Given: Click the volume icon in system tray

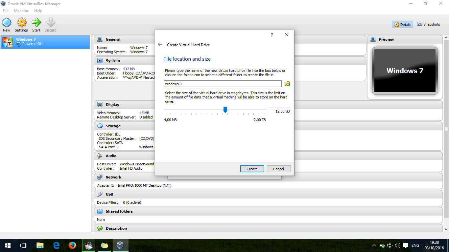Looking at the screenshot, I should coord(398,245).
